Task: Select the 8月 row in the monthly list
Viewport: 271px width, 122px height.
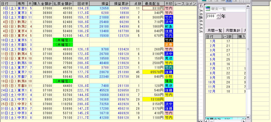Action: coord(214,73)
